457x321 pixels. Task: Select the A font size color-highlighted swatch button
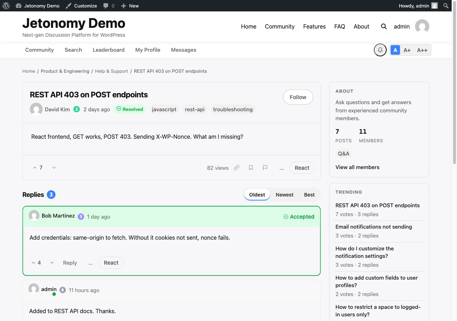coord(395,50)
